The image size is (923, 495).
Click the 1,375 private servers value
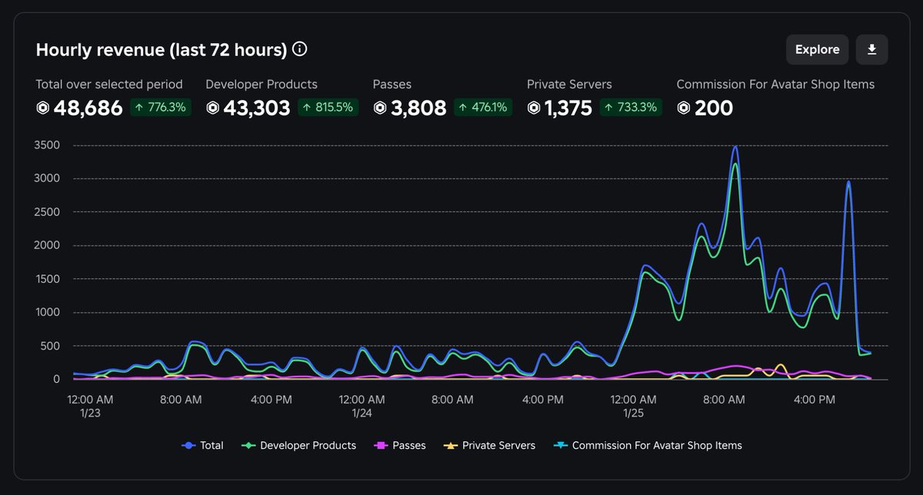click(x=568, y=108)
